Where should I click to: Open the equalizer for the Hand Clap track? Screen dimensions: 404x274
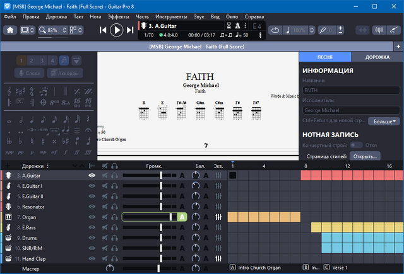point(218,259)
